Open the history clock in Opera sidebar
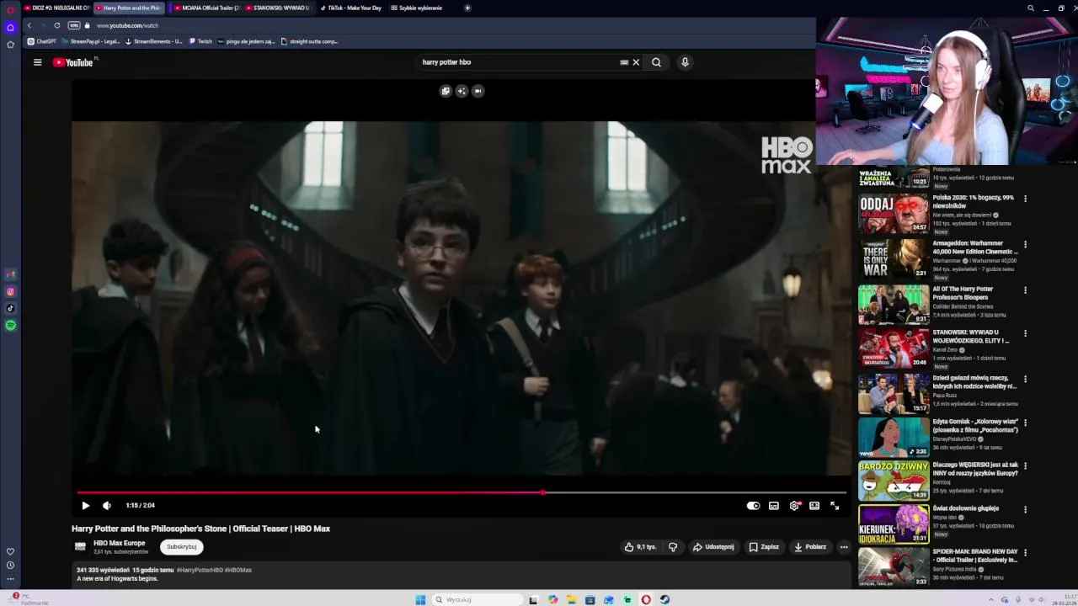 coord(10,566)
